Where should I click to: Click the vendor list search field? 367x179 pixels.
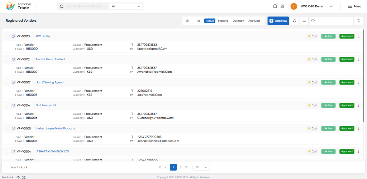(331, 21)
